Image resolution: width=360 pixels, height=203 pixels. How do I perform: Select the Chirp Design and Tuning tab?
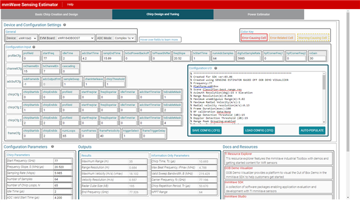(x=163, y=14)
